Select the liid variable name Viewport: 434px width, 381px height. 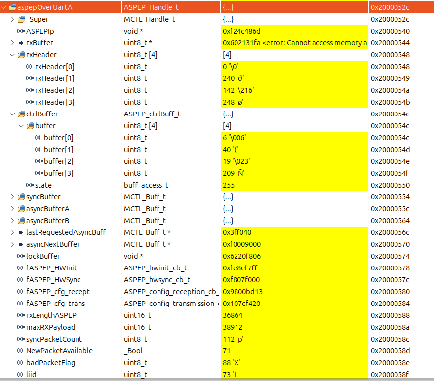click(31, 375)
